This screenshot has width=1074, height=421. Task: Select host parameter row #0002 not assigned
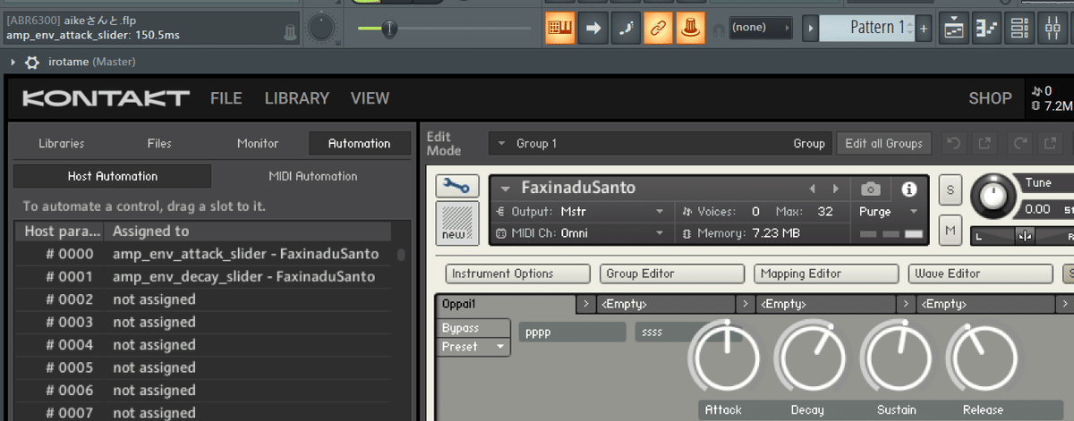[x=202, y=299]
